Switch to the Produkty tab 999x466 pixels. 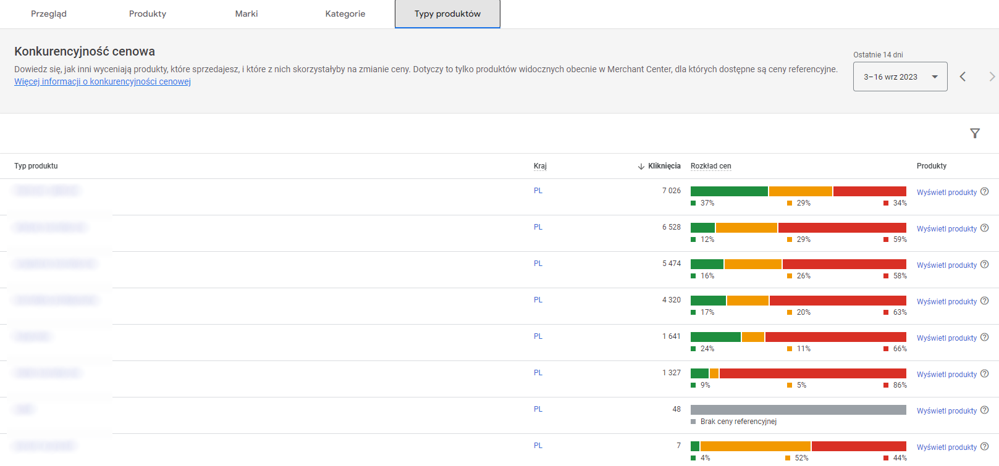[148, 14]
